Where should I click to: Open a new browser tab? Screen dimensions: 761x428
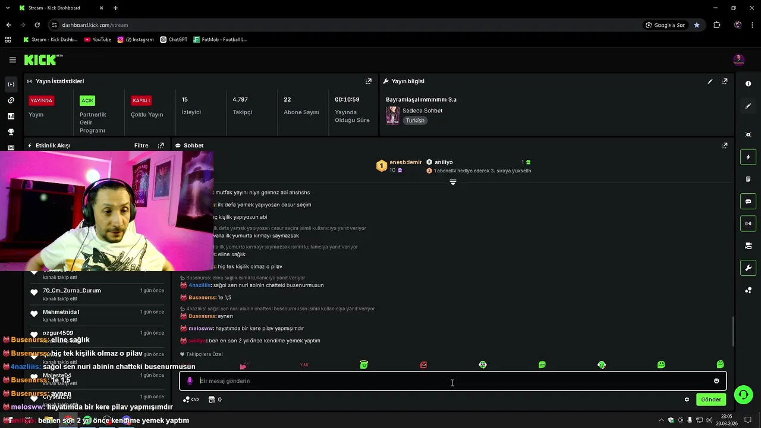pyautogui.click(x=115, y=8)
